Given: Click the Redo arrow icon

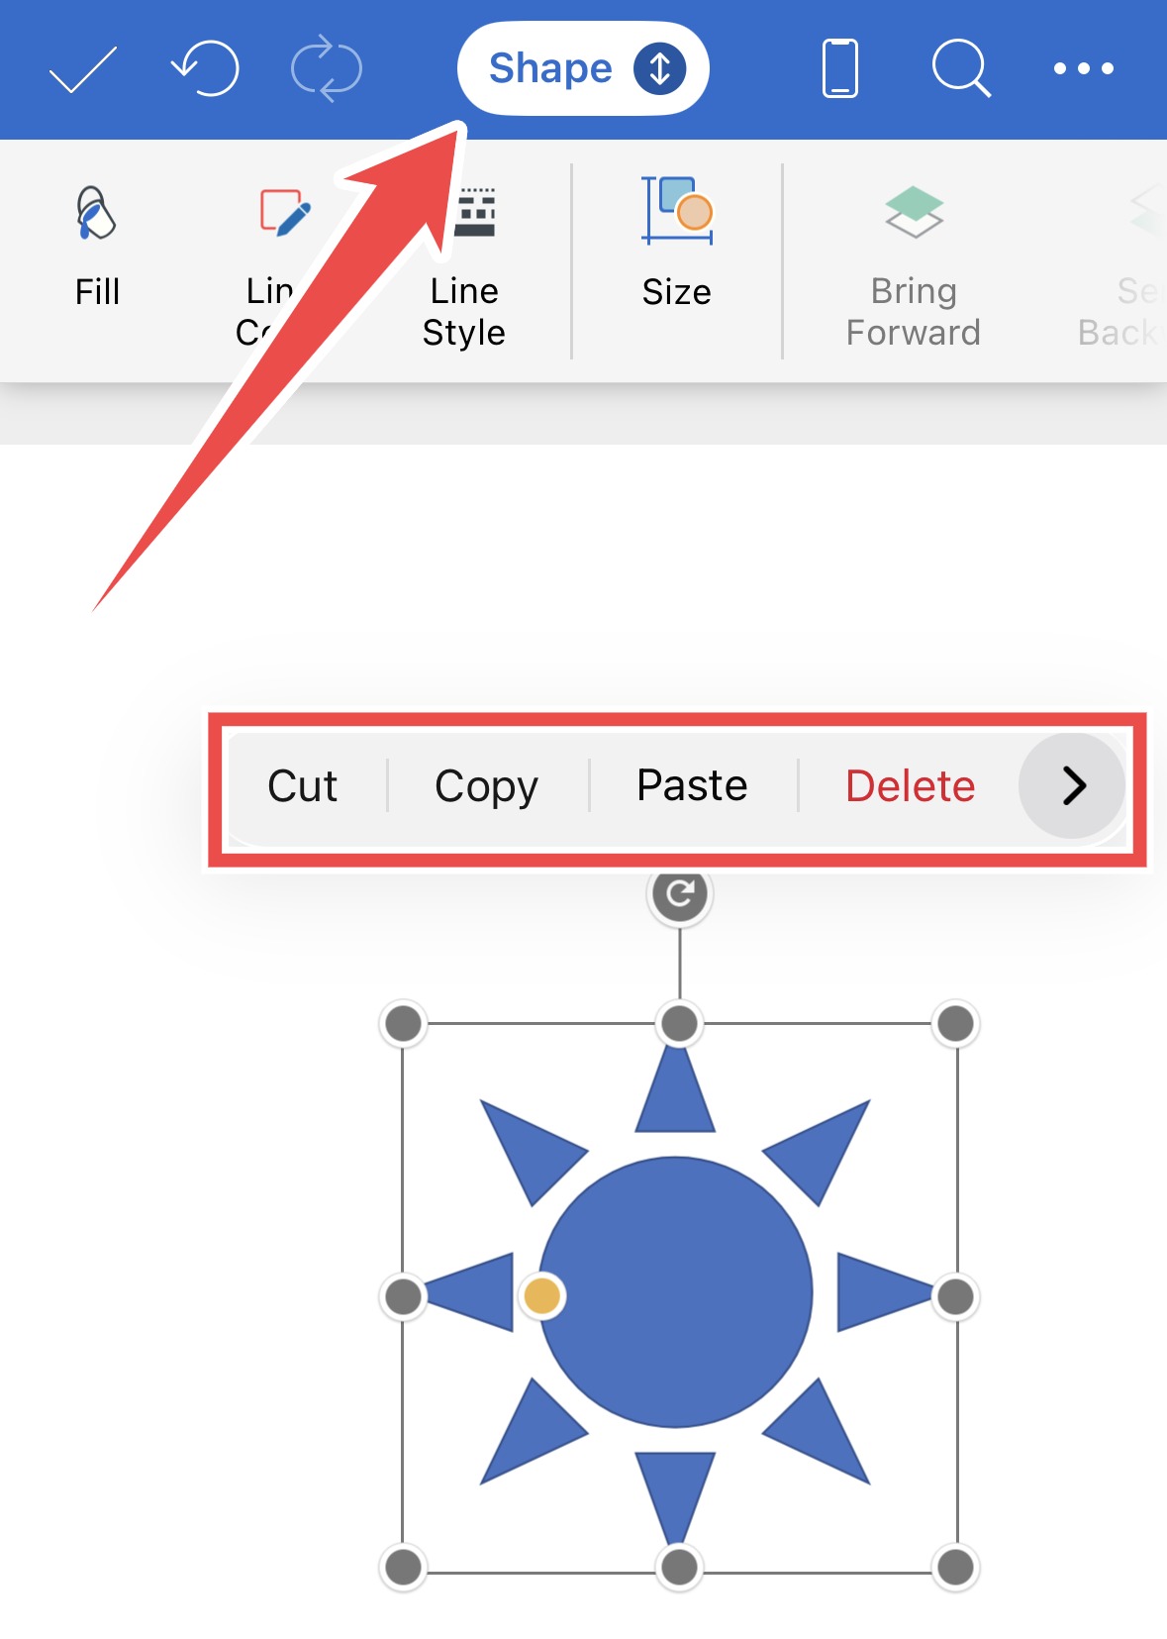Looking at the screenshot, I should tap(327, 68).
